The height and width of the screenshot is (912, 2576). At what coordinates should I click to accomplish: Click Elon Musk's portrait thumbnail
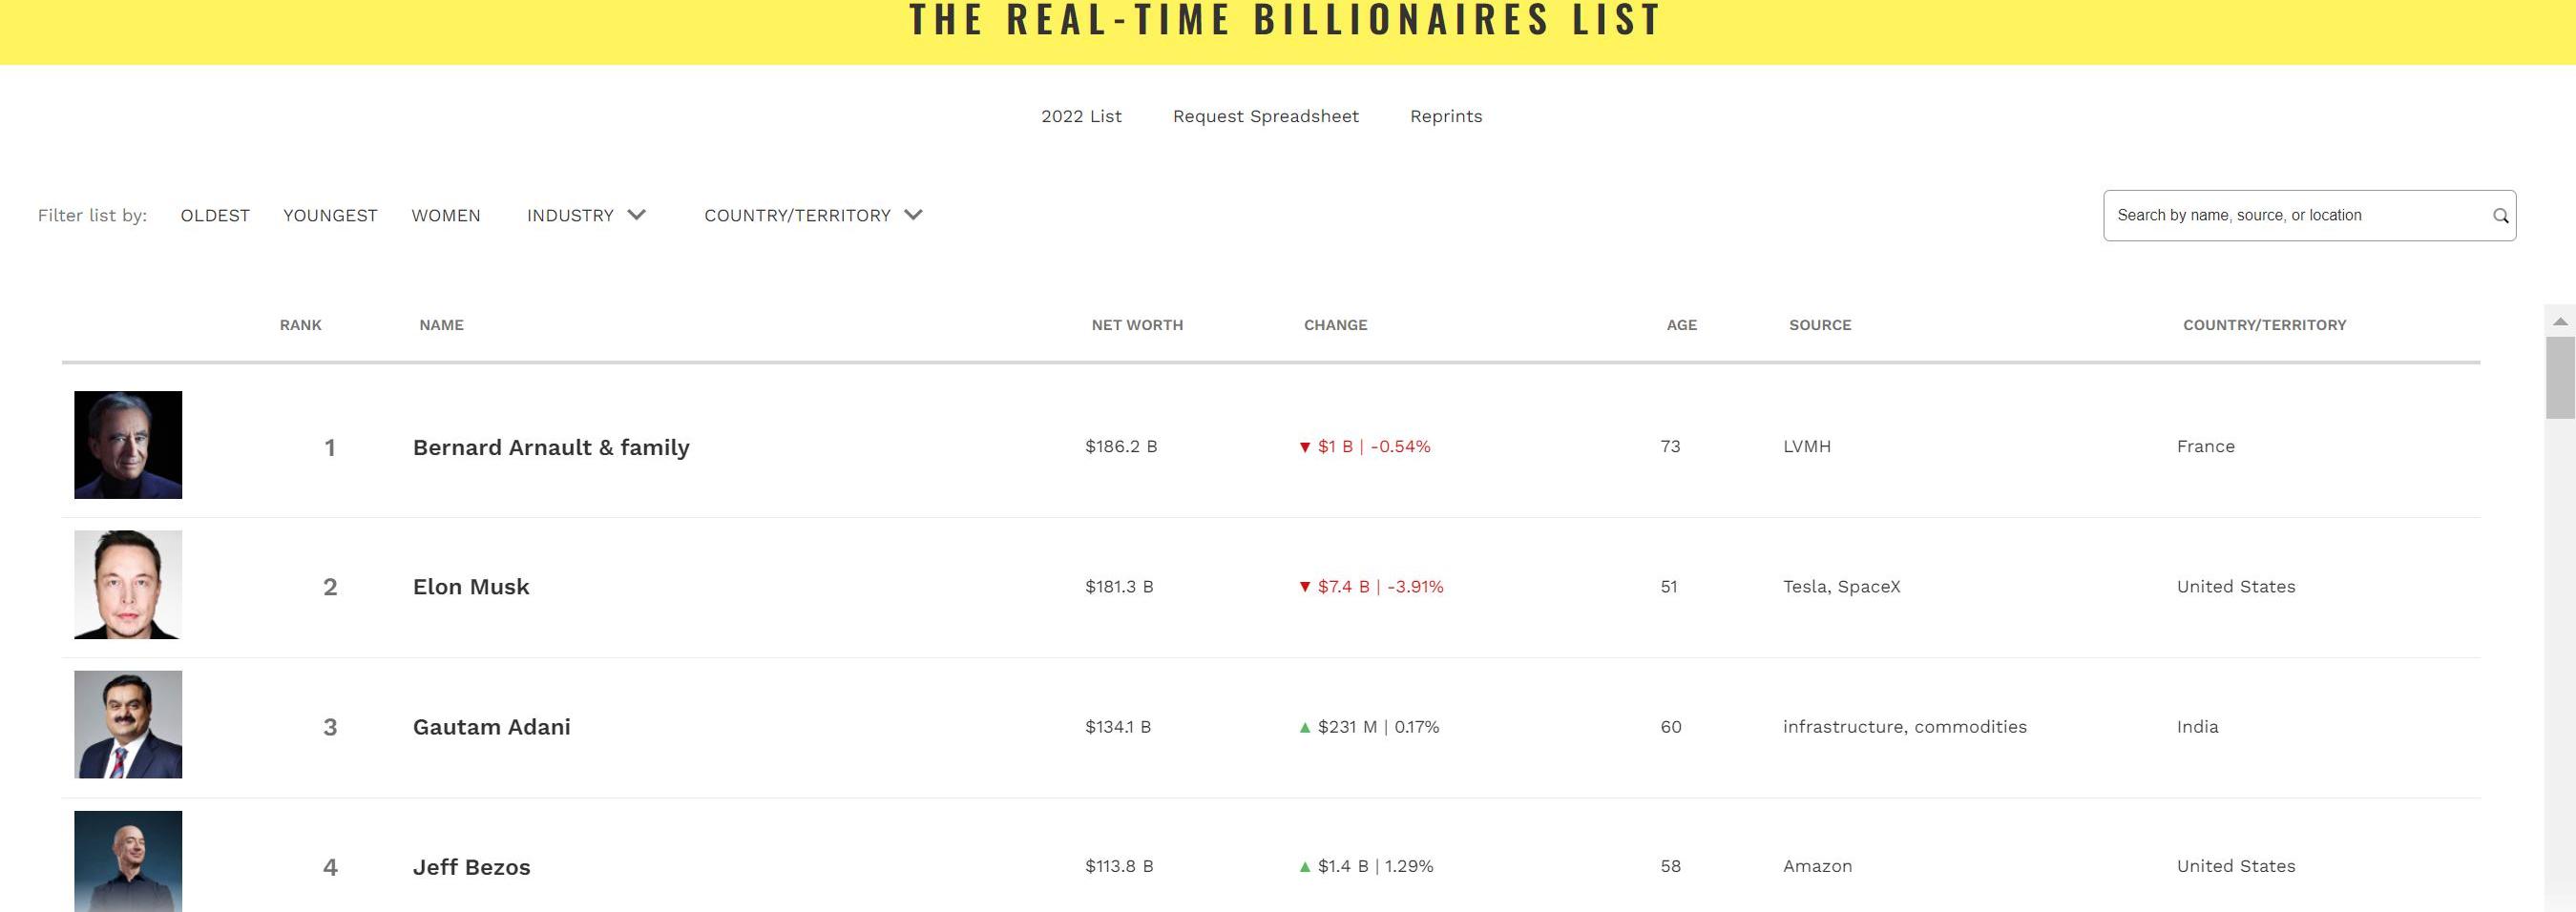coord(128,585)
